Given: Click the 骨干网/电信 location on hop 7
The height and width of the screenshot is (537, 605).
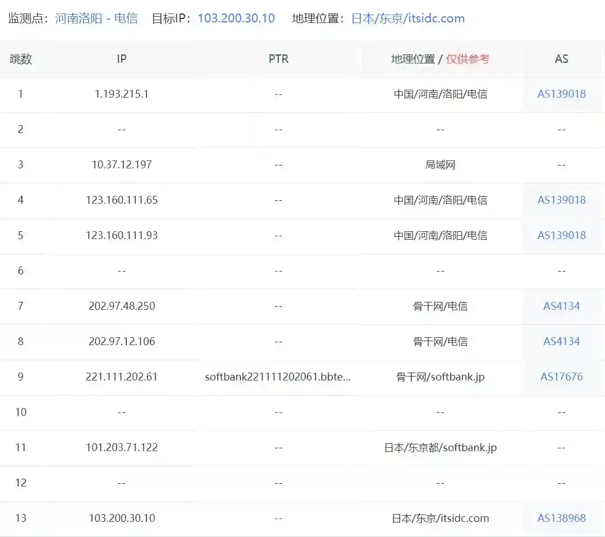Looking at the screenshot, I should click(441, 306).
